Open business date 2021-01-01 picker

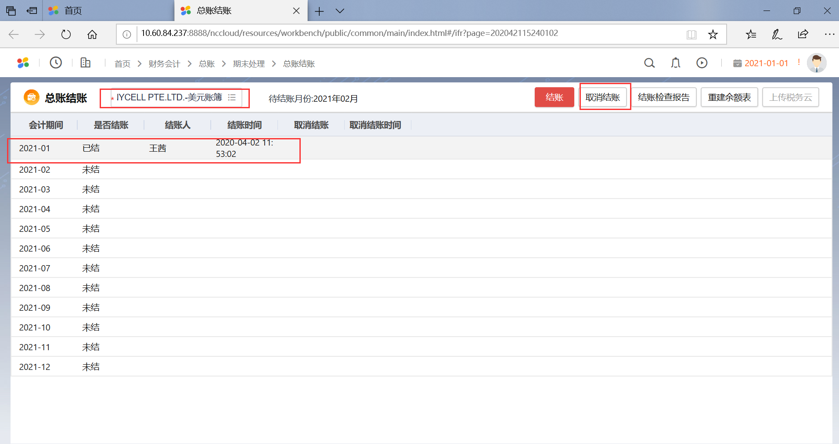(761, 63)
